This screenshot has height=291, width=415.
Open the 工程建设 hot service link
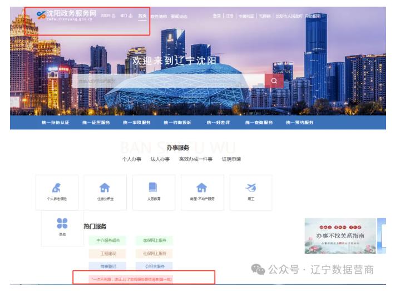107,253
